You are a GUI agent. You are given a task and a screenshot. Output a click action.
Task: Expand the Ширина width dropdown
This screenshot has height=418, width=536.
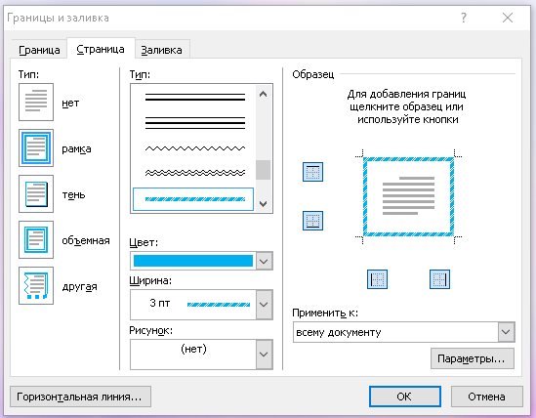tap(264, 305)
